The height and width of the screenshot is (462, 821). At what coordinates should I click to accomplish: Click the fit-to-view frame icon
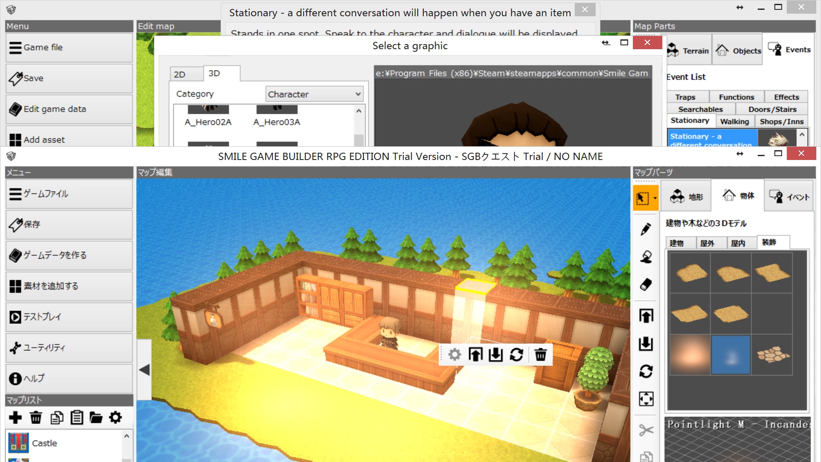[646, 399]
